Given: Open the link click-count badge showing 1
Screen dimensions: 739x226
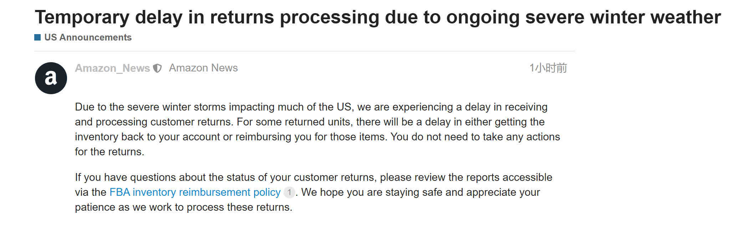Looking at the screenshot, I should (289, 192).
